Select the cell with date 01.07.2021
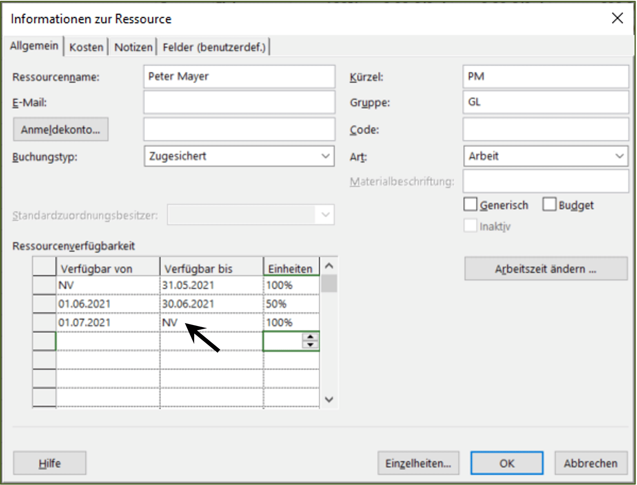 click(x=108, y=323)
